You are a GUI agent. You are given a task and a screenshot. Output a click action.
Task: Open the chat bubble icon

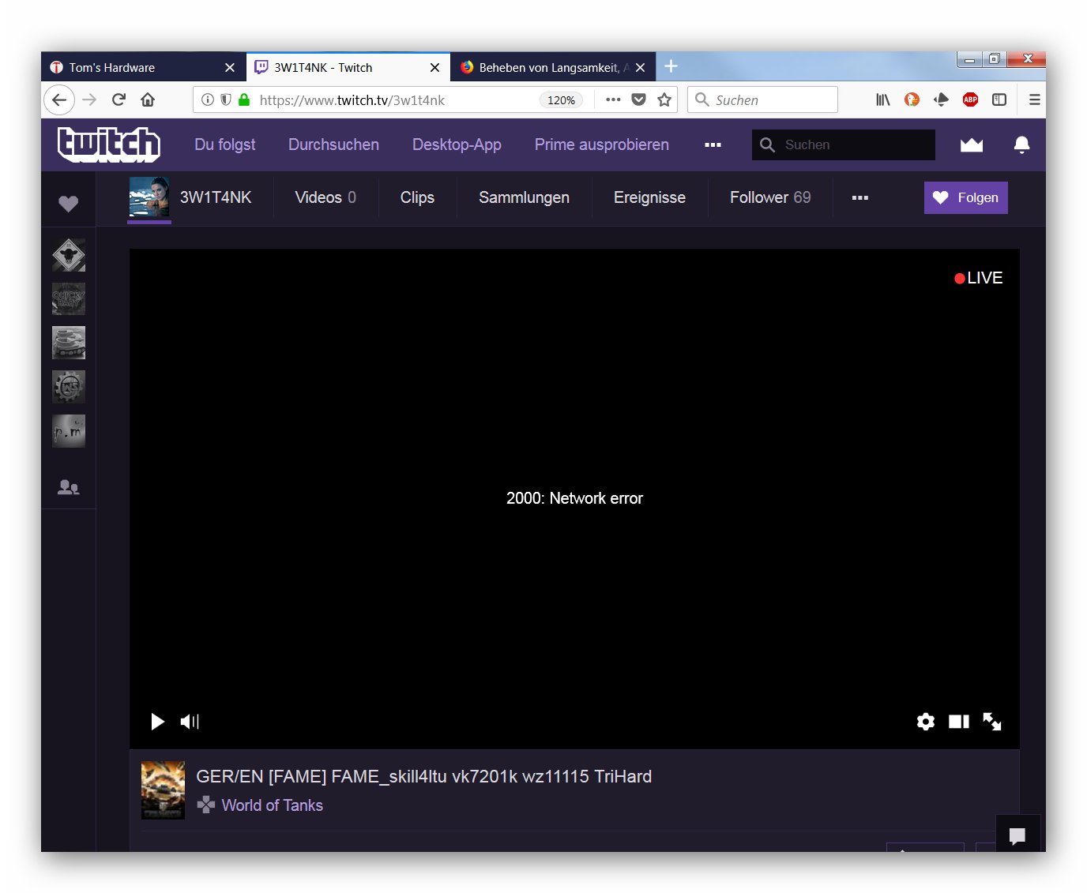click(1017, 835)
